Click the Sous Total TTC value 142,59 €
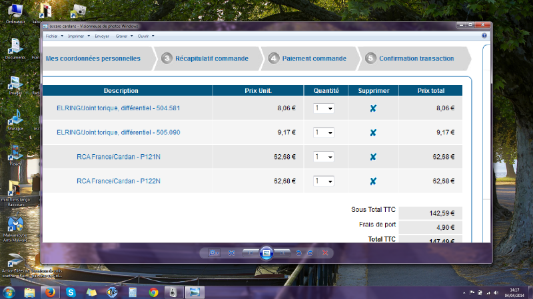Image resolution: width=533 pixels, height=299 pixels. tap(442, 213)
